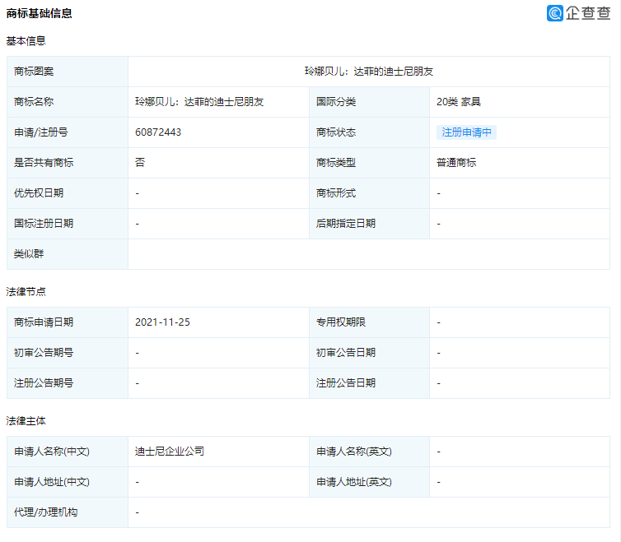The height and width of the screenshot is (542, 621).
Task: Click the 是否共有商标 value 否
Action: click(140, 163)
